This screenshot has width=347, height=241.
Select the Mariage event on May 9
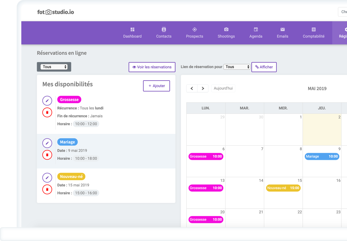[322, 156]
